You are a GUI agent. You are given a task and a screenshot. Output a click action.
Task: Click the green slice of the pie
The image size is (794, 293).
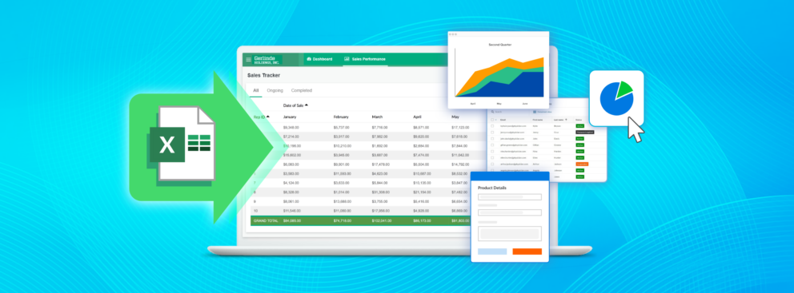(625, 89)
